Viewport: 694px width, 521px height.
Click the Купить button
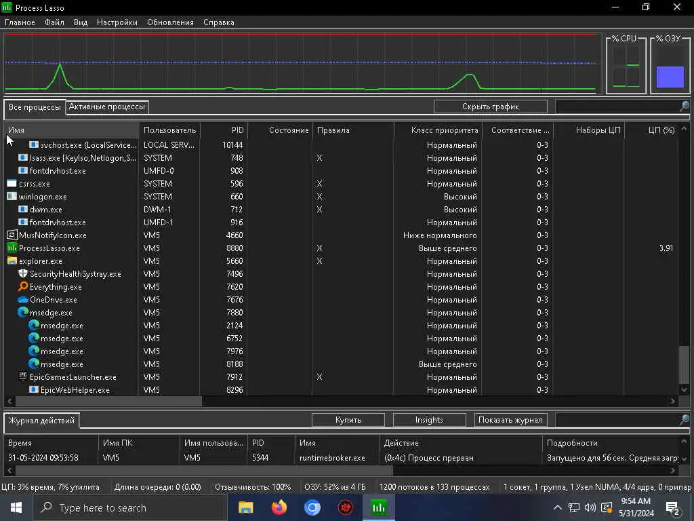(348, 419)
